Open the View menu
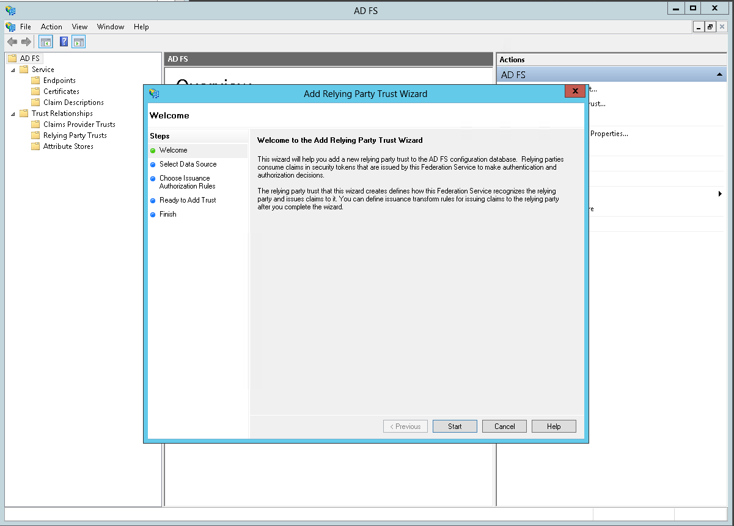This screenshot has height=526, width=734. (79, 27)
